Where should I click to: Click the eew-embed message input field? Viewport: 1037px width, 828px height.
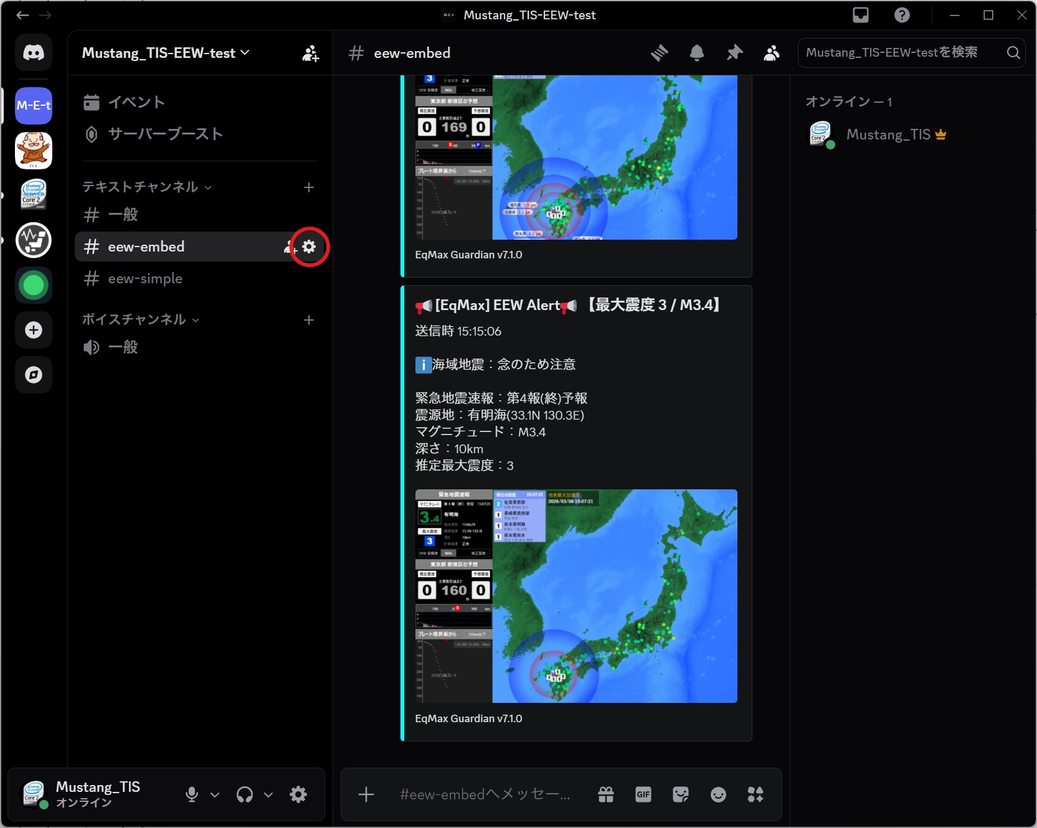tap(486, 794)
